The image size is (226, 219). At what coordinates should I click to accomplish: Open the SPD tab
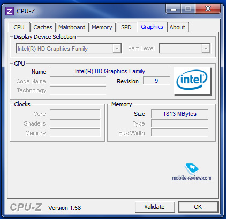126,27
